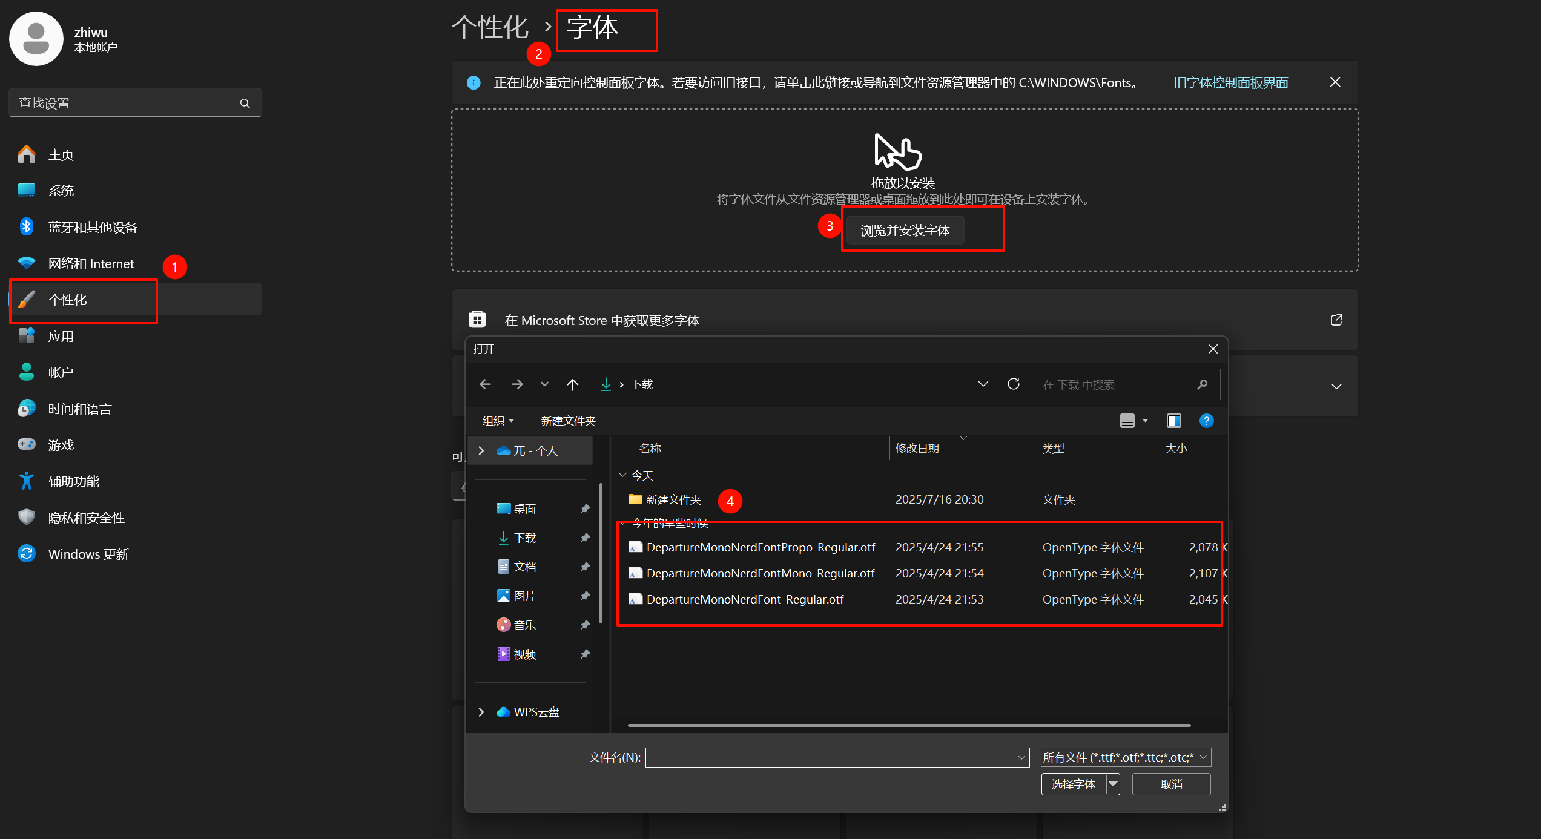Open the address bar history dropdown
The width and height of the screenshot is (1541, 839).
point(983,384)
